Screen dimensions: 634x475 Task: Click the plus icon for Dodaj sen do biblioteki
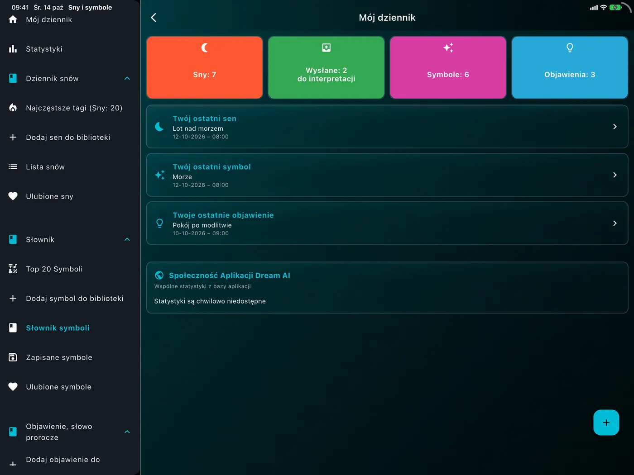(13, 137)
